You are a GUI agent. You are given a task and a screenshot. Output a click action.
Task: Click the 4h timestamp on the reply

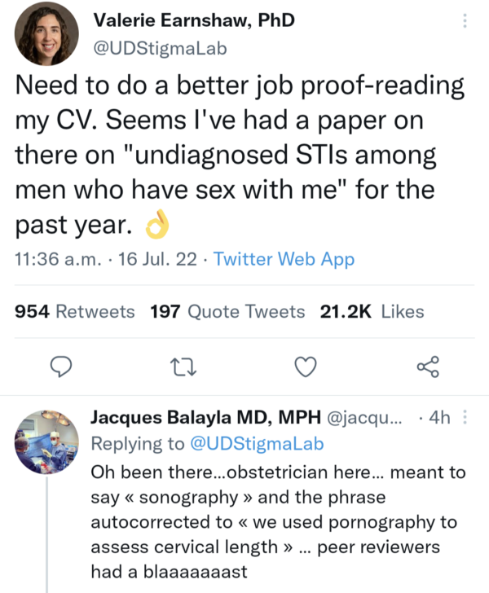(x=439, y=418)
